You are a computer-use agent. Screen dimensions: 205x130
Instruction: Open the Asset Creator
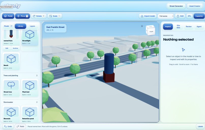195,6
